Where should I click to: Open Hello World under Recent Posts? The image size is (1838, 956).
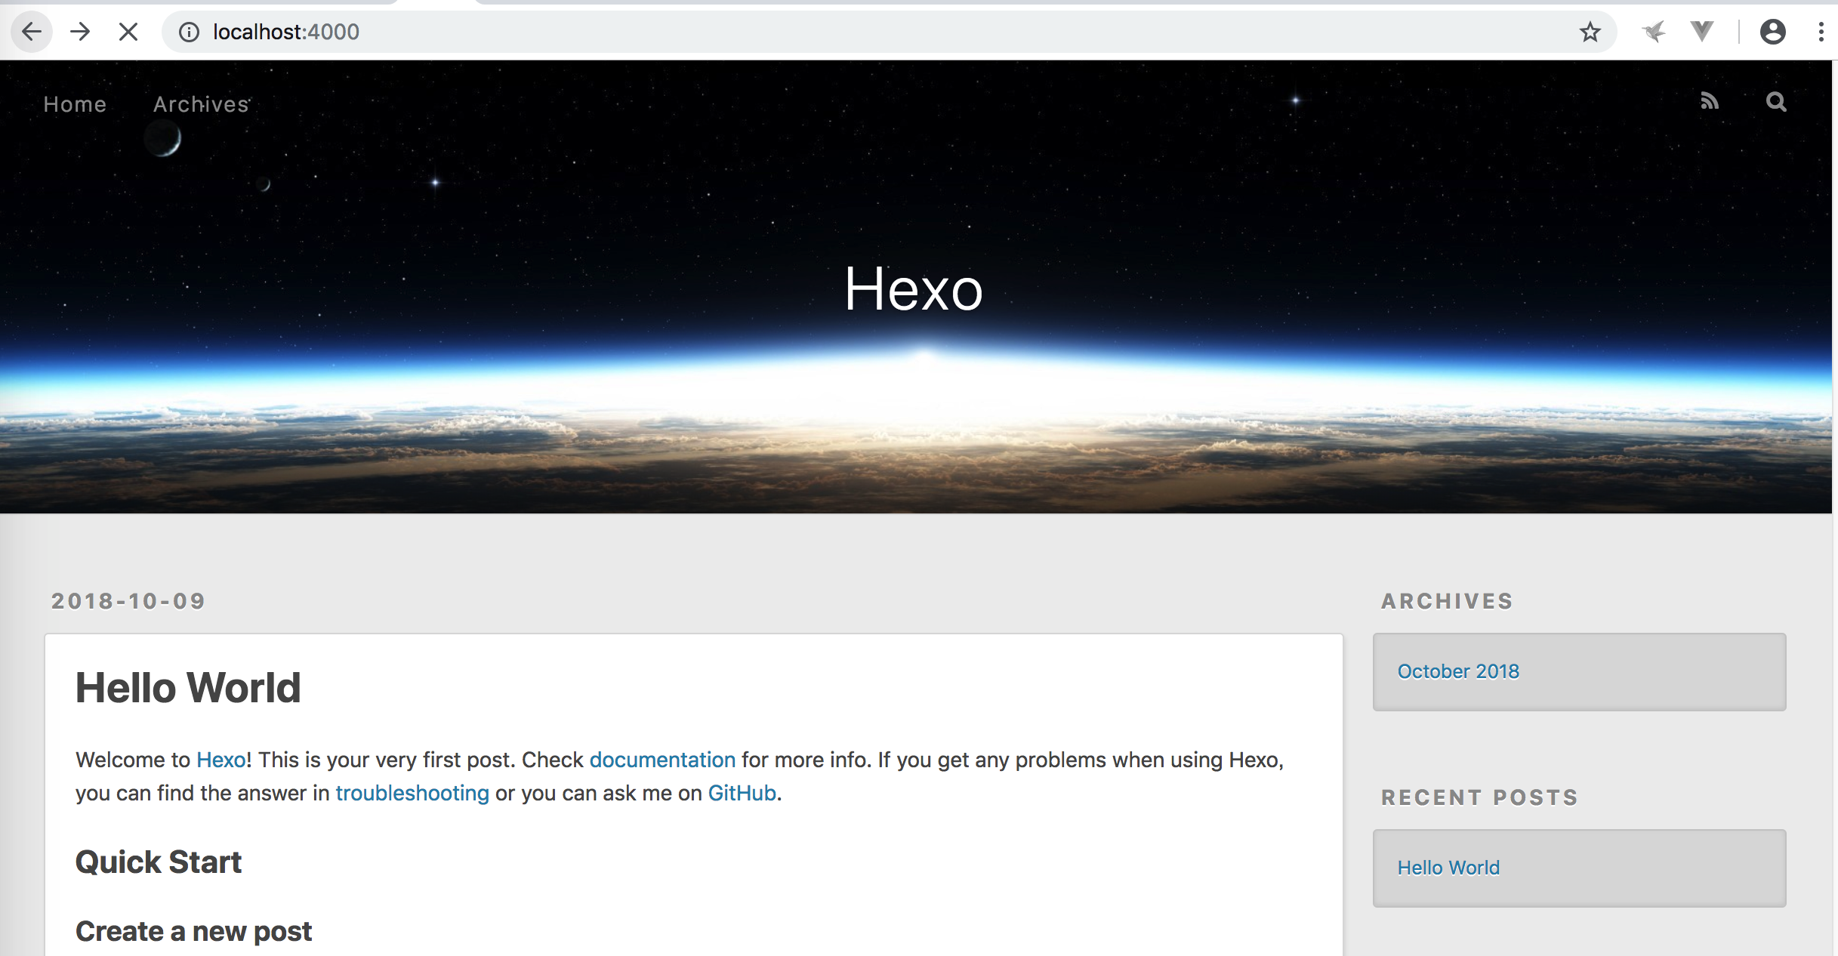click(x=1448, y=868)
